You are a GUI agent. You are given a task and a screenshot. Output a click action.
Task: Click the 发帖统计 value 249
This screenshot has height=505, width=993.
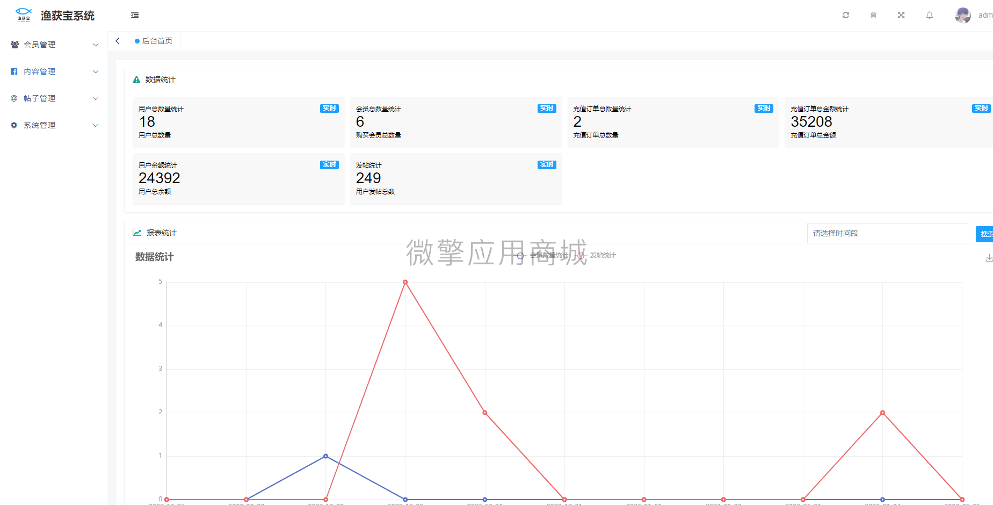(x=368, y=178)
